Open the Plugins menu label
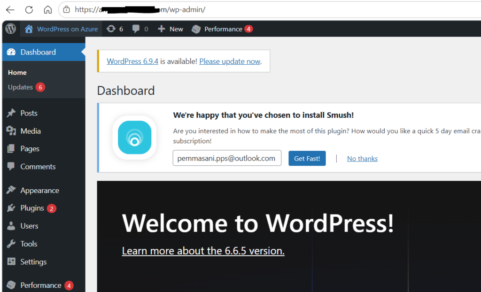Viewport: 481px width, 292px height. tap(32, 208)
